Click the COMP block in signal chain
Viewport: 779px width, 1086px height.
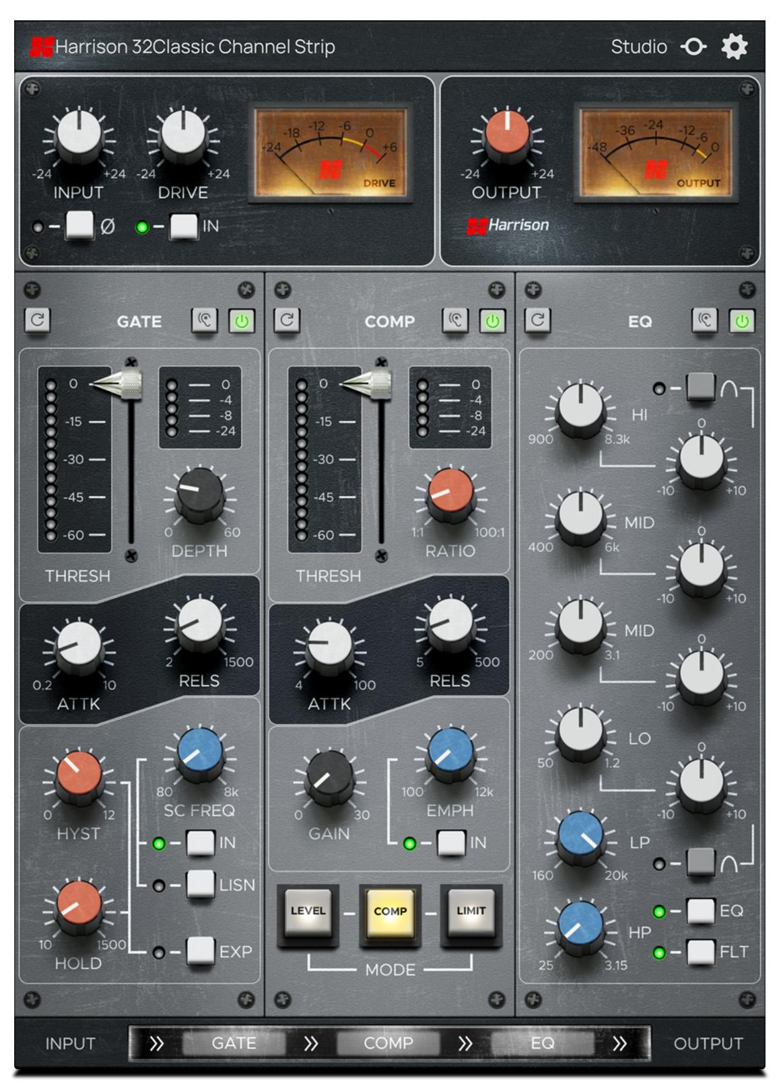coord(388,1043)
